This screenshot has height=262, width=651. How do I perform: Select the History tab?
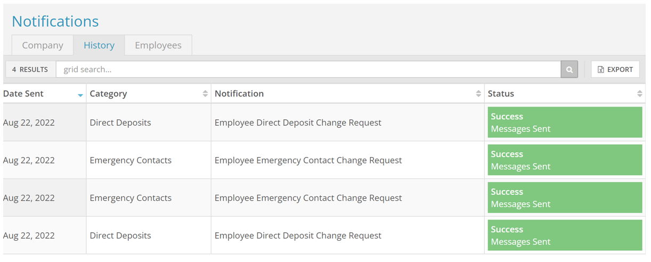tap(99, 45)
